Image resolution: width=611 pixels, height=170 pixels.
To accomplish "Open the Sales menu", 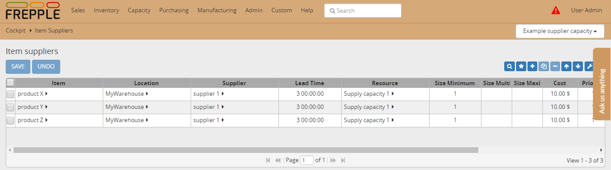I will [x=78, y=10].
